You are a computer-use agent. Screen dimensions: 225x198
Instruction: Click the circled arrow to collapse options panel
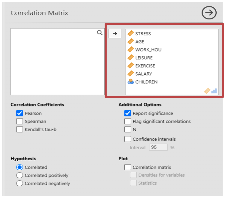[209, 13]
